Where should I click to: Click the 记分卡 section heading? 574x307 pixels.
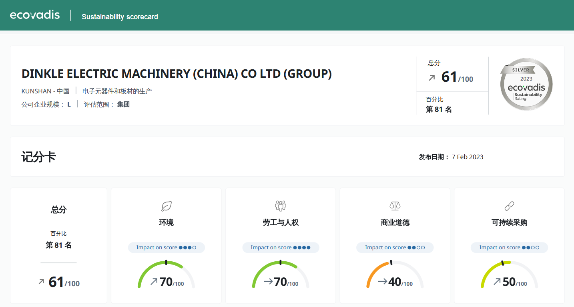tap(38, 157)
